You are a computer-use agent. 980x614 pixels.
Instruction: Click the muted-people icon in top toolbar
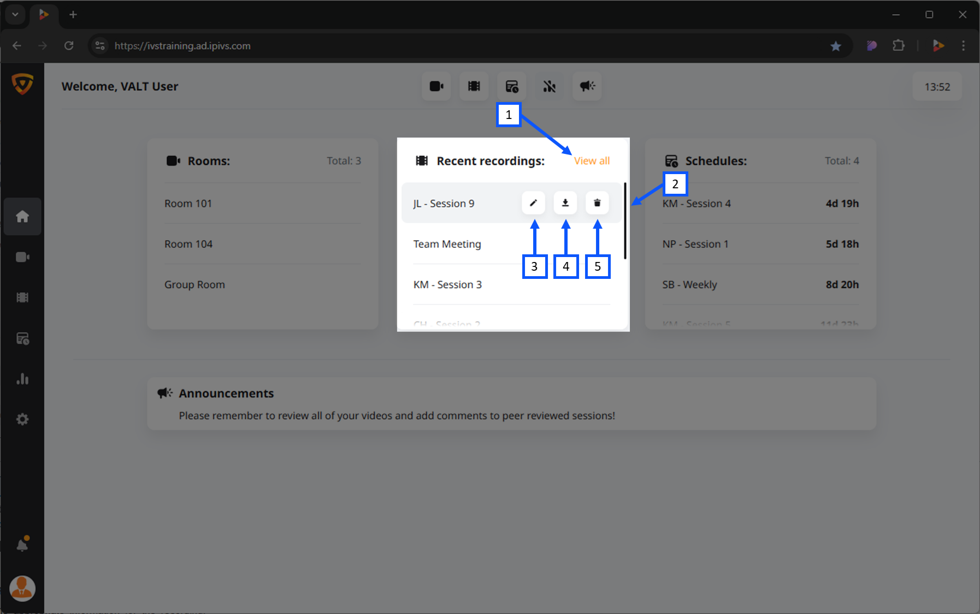tap(550, 86)
